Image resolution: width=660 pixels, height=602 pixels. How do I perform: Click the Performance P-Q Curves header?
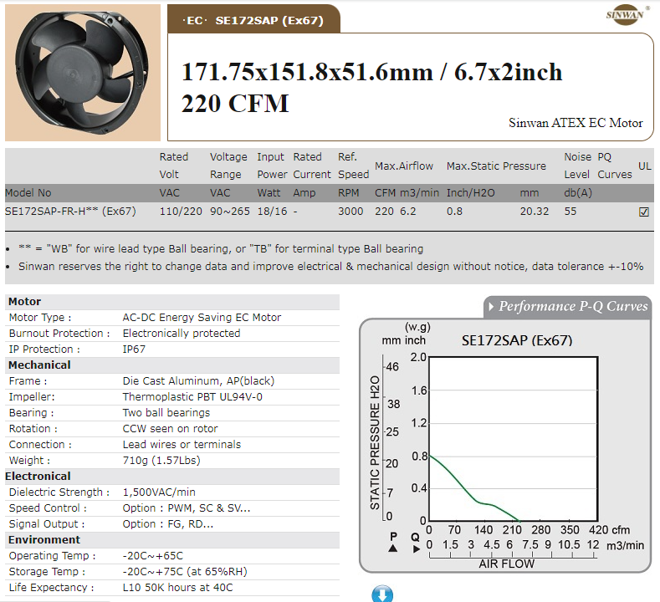click(x=572, y=307)
